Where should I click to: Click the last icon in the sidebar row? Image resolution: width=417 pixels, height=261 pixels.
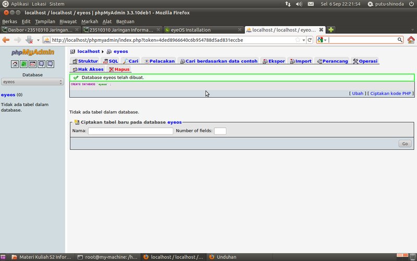[50, 64]
